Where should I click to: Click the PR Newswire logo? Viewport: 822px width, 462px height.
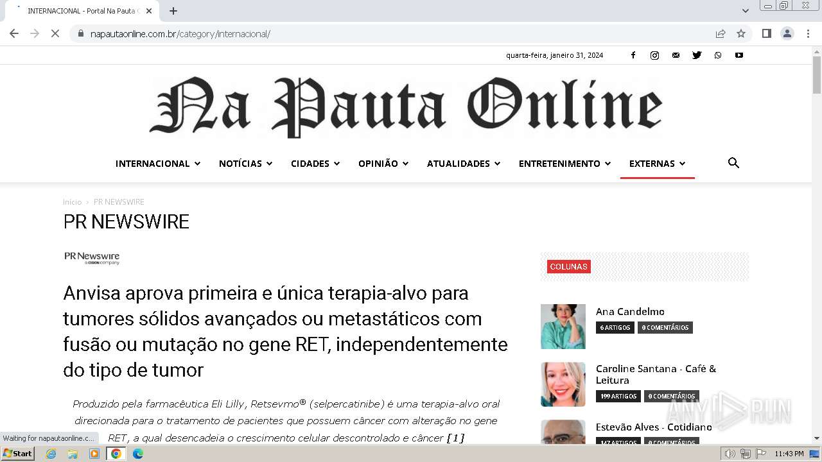tap(92, 258)
